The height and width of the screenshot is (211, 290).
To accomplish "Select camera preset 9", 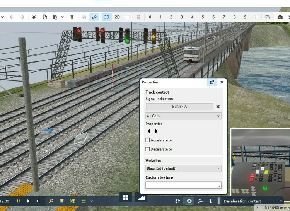I will (x=245, y=17).
